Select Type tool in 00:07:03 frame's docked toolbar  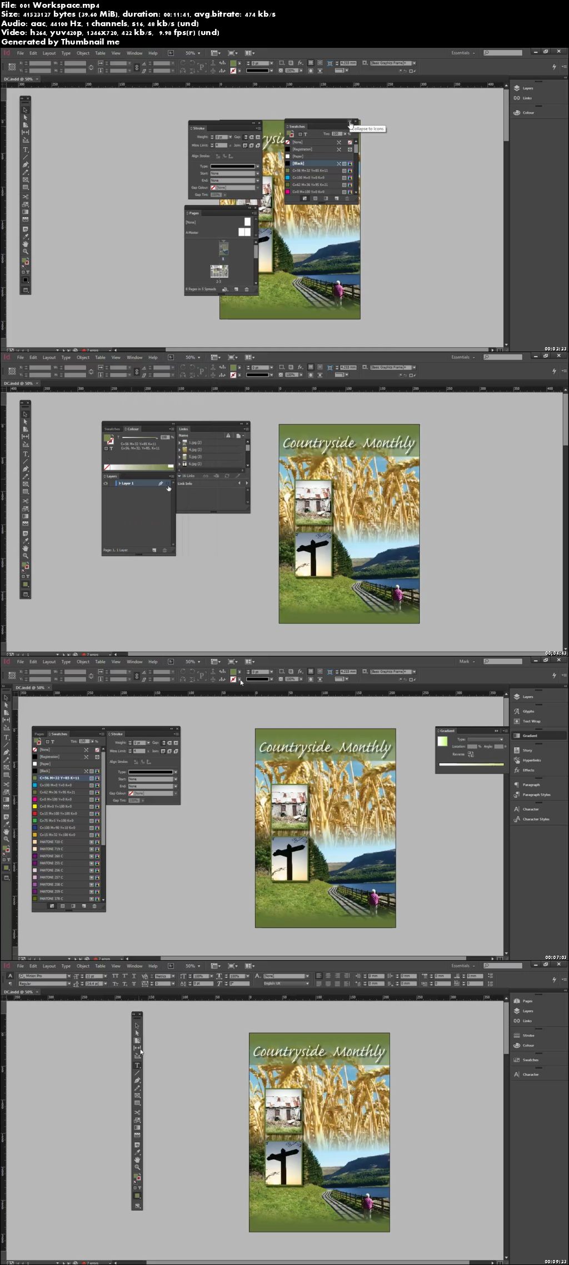coord(7,737)
